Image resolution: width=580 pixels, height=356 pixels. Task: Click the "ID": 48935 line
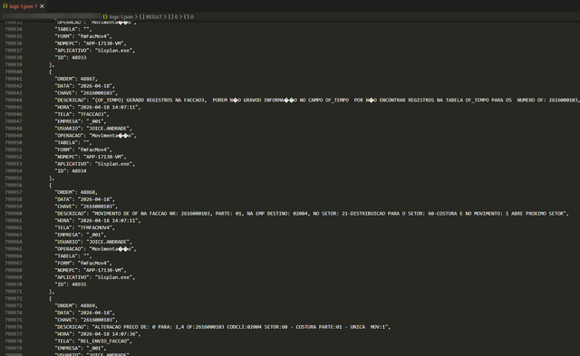tap(71, 284)
